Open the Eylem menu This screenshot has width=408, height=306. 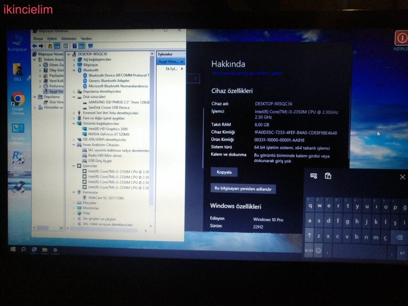pos(52,38)
